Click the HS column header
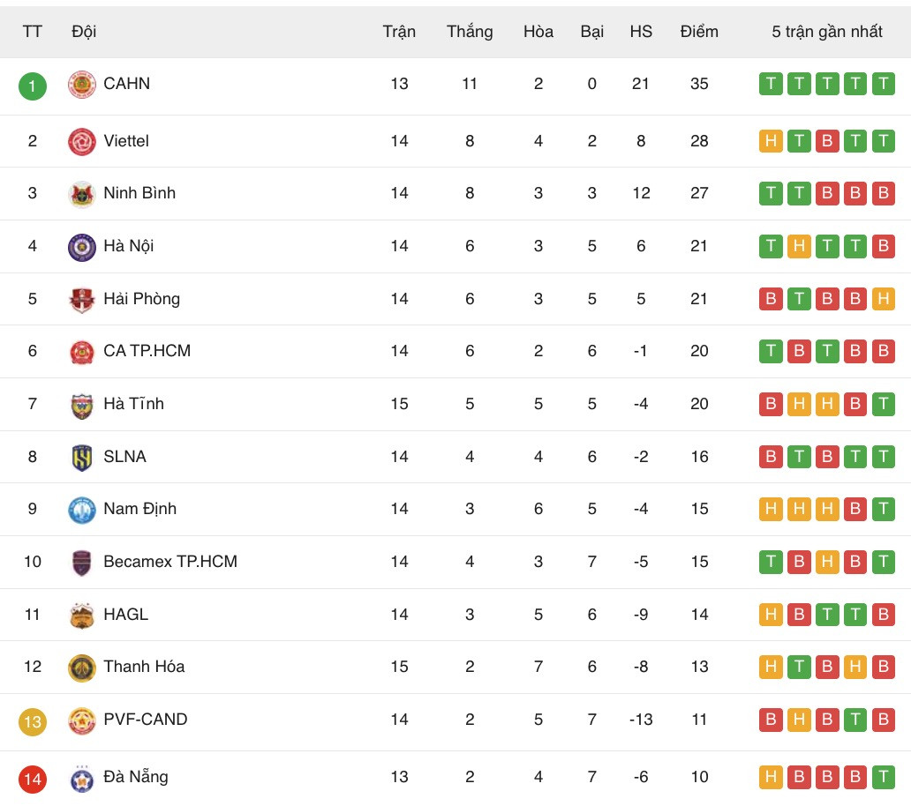This screenshot has width=911, height=806. click(641, 32)
